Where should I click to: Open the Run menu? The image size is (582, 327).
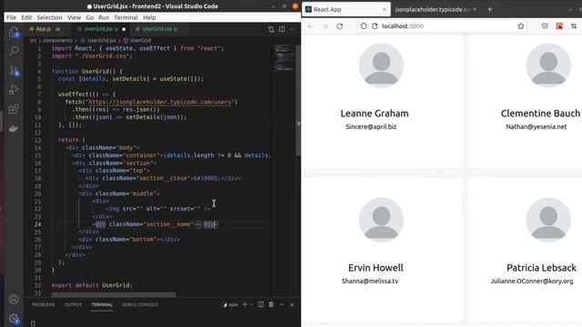tap(104, 17)
